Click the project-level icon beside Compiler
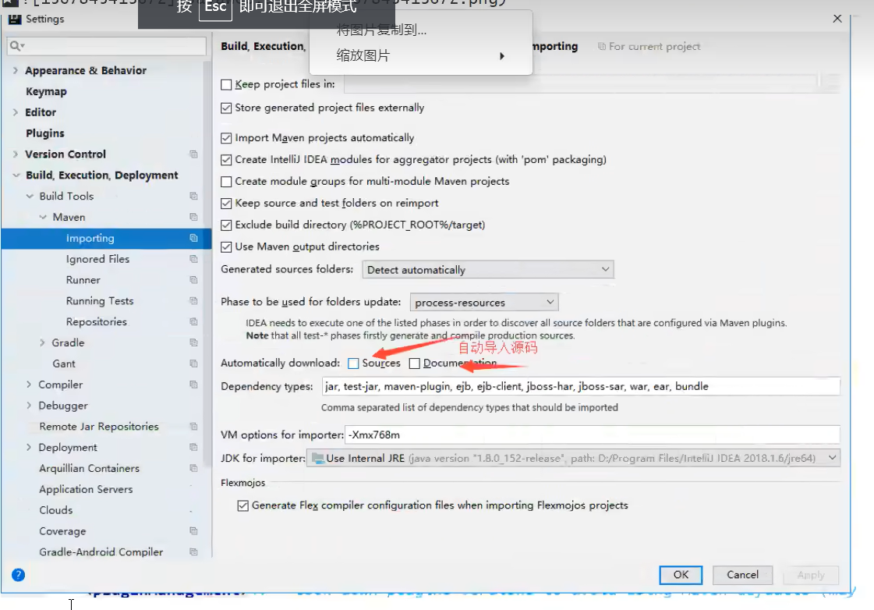This screenshot has width=874, height=610. tap(193, 385)
